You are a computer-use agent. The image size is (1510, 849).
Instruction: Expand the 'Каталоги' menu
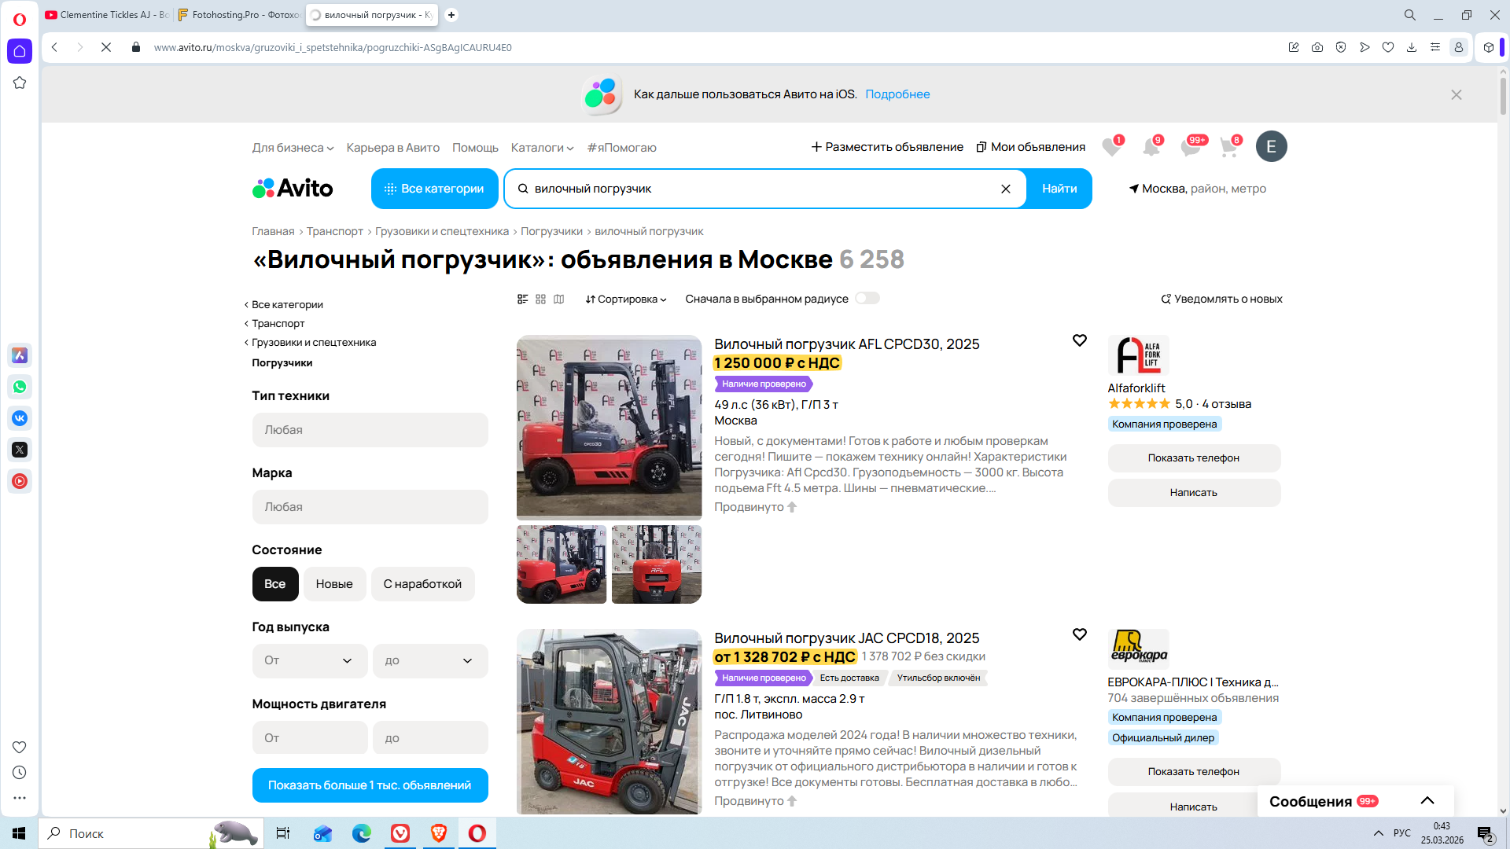pyautogui.click(x=542, y=148)
